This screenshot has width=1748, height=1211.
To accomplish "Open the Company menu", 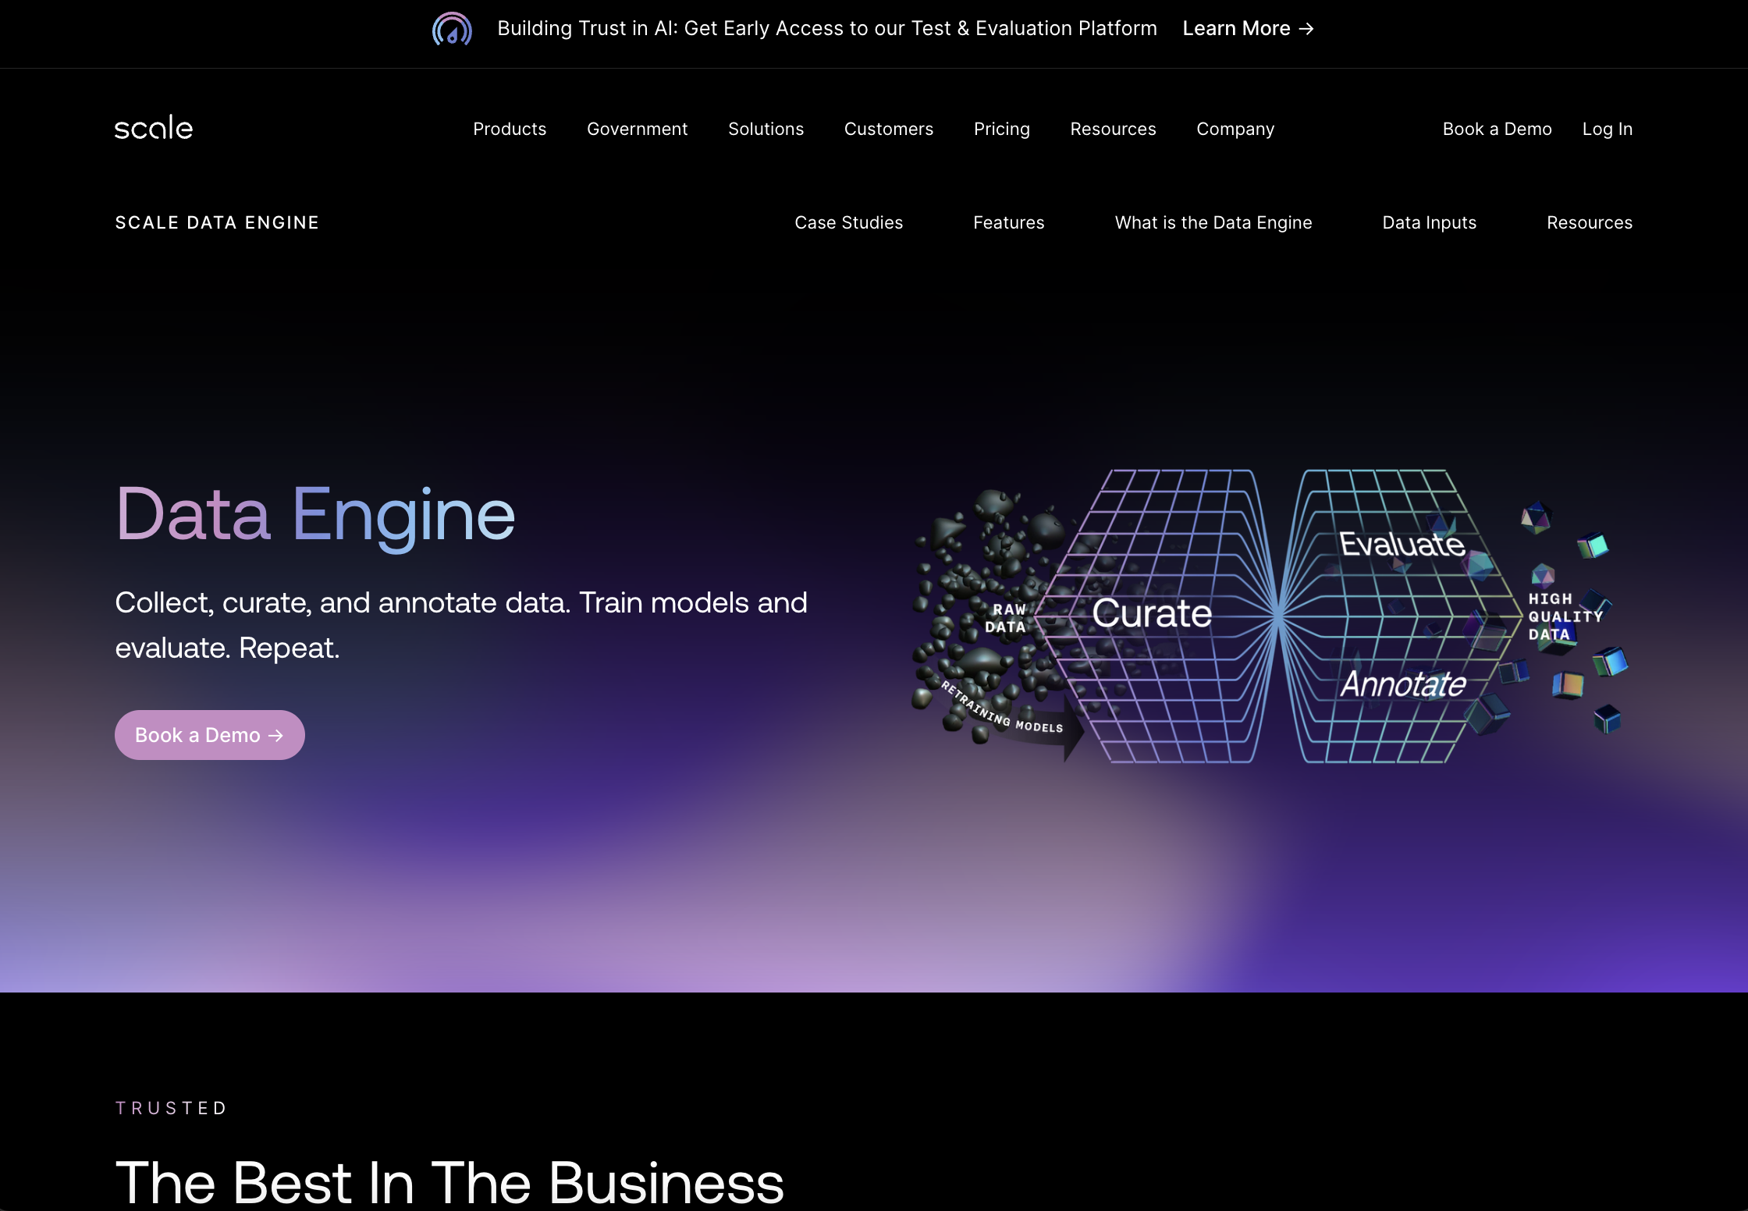I will click(x=1235, y=129).
